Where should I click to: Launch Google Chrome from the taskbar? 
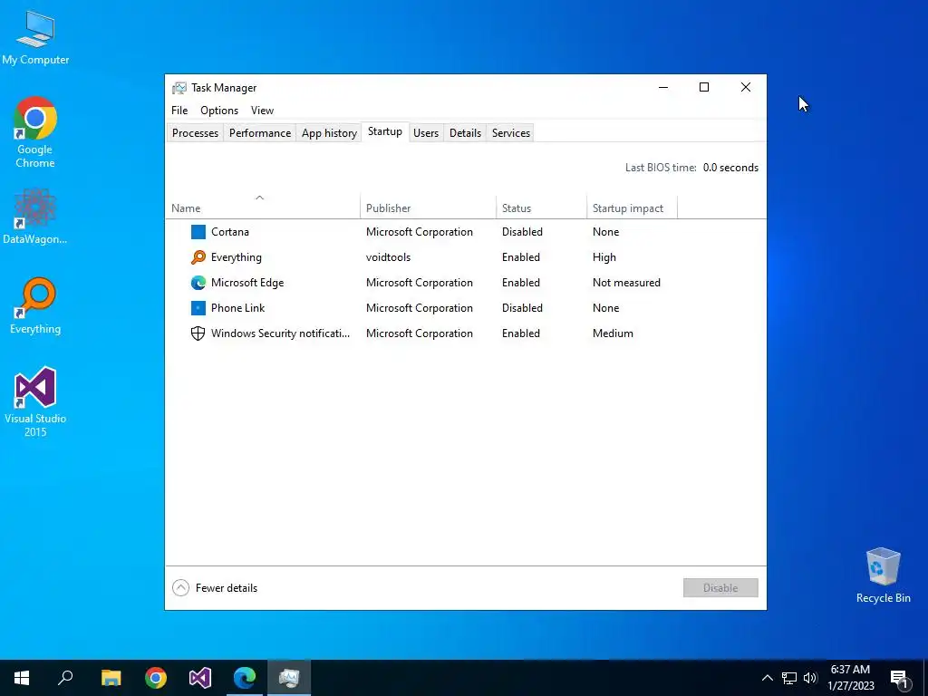coord(156,678)
